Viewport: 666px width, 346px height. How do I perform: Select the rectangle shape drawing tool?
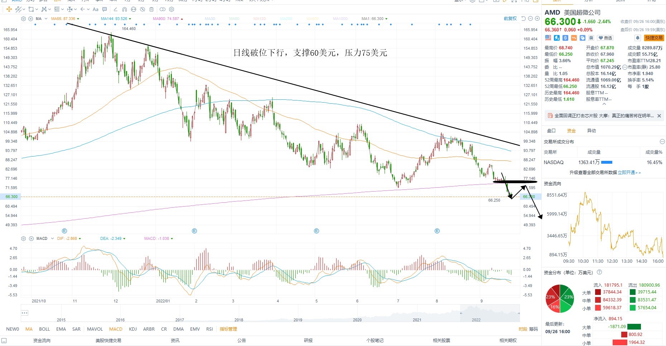[31, 9]
